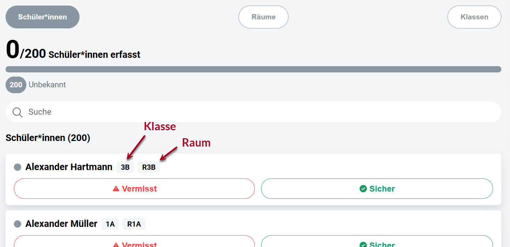Click the magnifier icon in the search bar

click(17, 112)
